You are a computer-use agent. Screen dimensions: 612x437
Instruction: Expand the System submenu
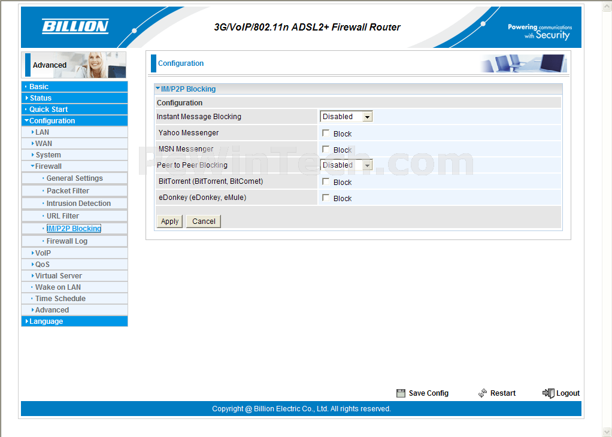tap(74, 155)
